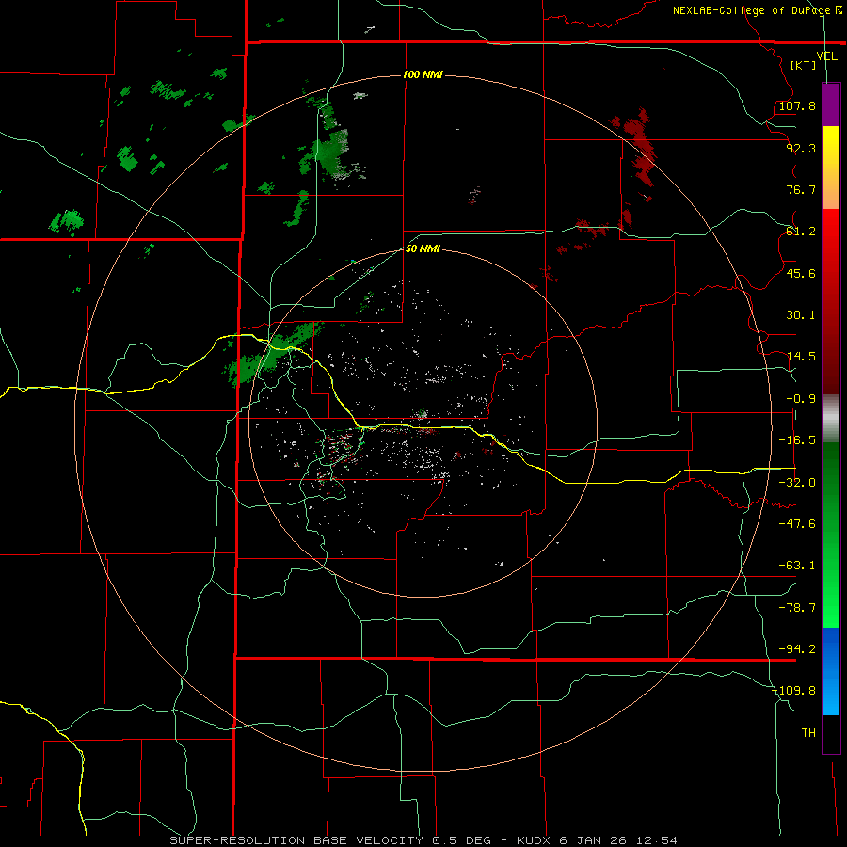Pick the gray near-zero segment of color bar
Image resolution: width=847 pixels, height=847 pixels.
coord(831,417)
